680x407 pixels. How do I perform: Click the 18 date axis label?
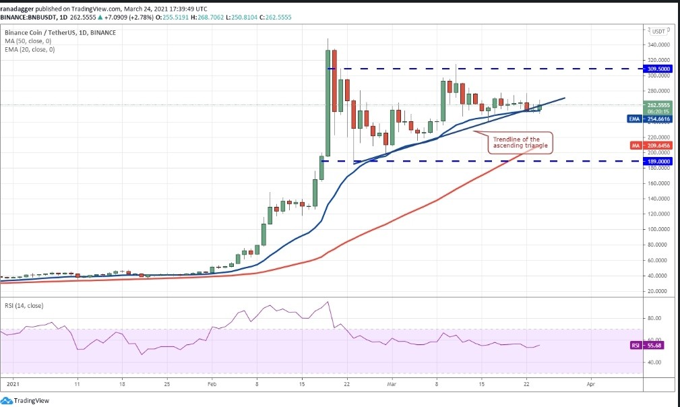click(122, 384)
